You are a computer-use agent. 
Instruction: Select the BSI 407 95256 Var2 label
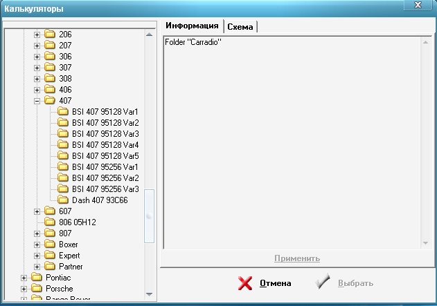coord(105,178)
